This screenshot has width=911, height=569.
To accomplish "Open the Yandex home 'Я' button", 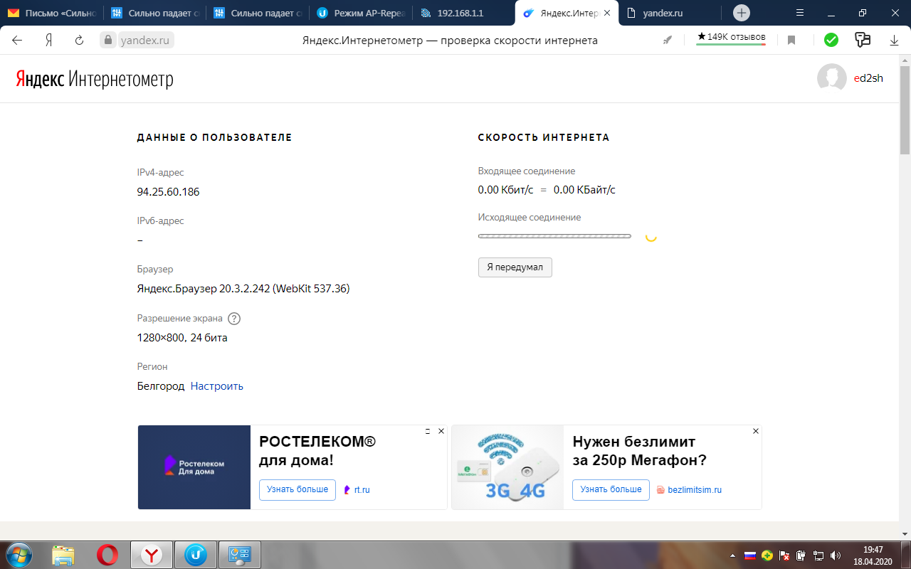I will click(49, 41).
